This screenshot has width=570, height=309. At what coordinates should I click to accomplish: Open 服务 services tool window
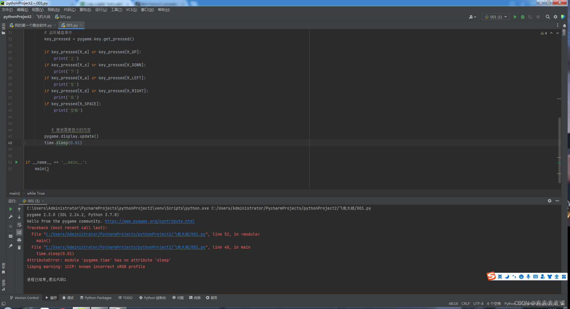coord(212,298)
